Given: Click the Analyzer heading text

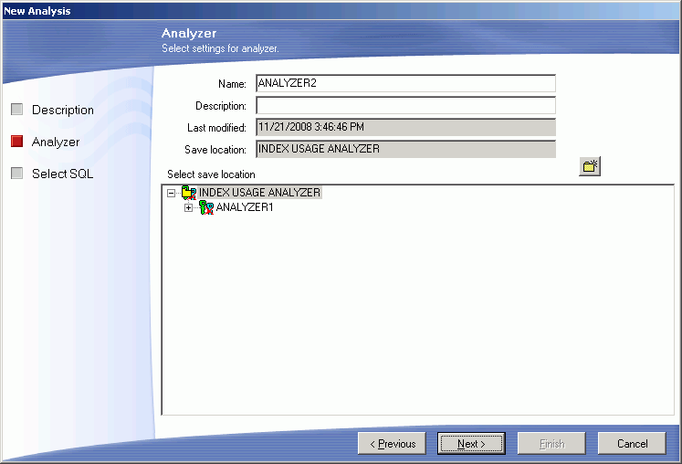Looking at the screenshot, I should (189, 33).
